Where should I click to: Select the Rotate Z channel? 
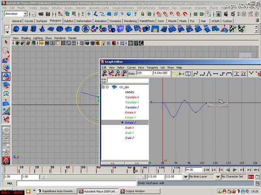[130, 123]
